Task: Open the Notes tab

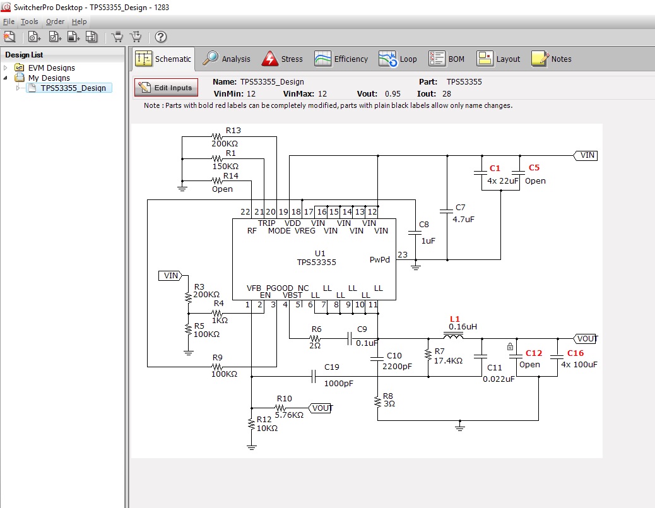Action: click(551, 59)
